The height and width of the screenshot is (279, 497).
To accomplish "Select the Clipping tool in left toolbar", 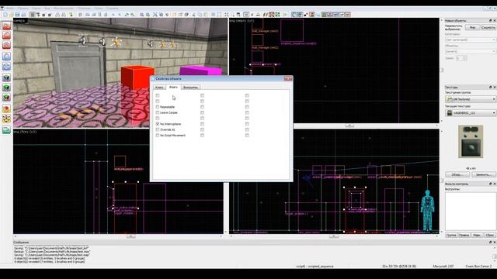I will point(6,109).
